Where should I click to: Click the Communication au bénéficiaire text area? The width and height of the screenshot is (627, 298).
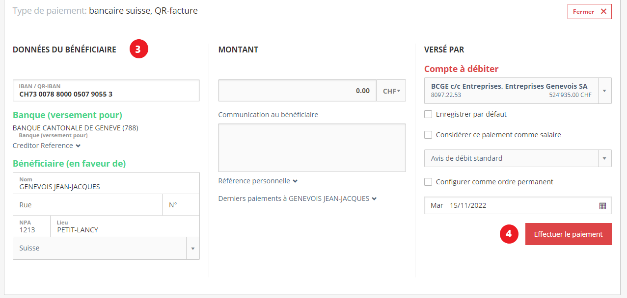(x=312, y=148)
